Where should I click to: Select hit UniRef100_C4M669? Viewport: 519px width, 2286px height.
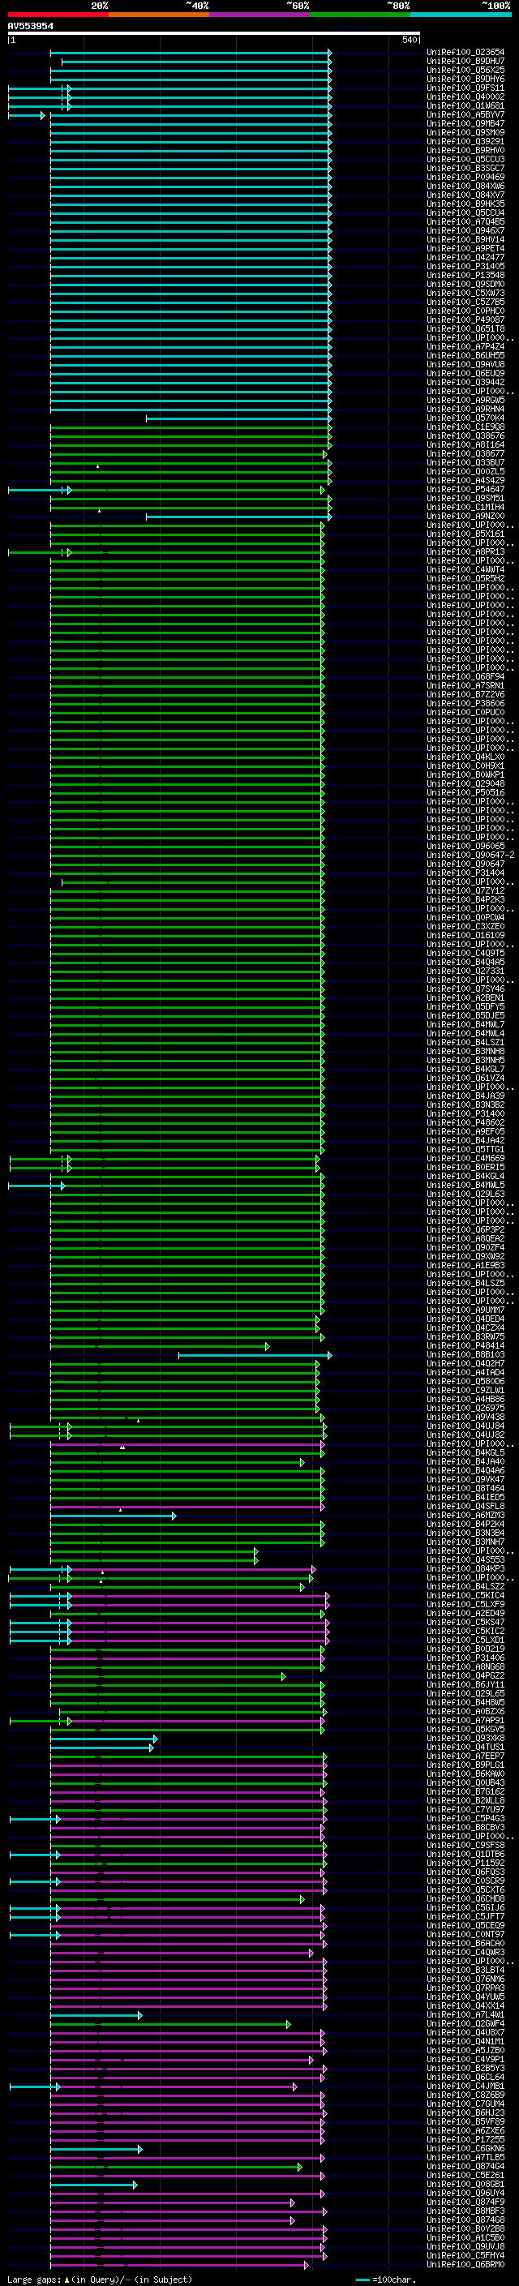coord(465,1158)
